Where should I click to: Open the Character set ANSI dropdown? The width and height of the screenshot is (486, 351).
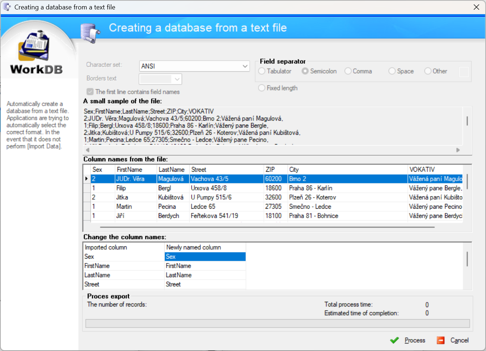point(245,66)
